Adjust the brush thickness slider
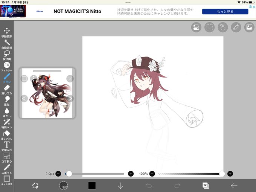Viewport: 256px width, 192px height. coord(94,174)
